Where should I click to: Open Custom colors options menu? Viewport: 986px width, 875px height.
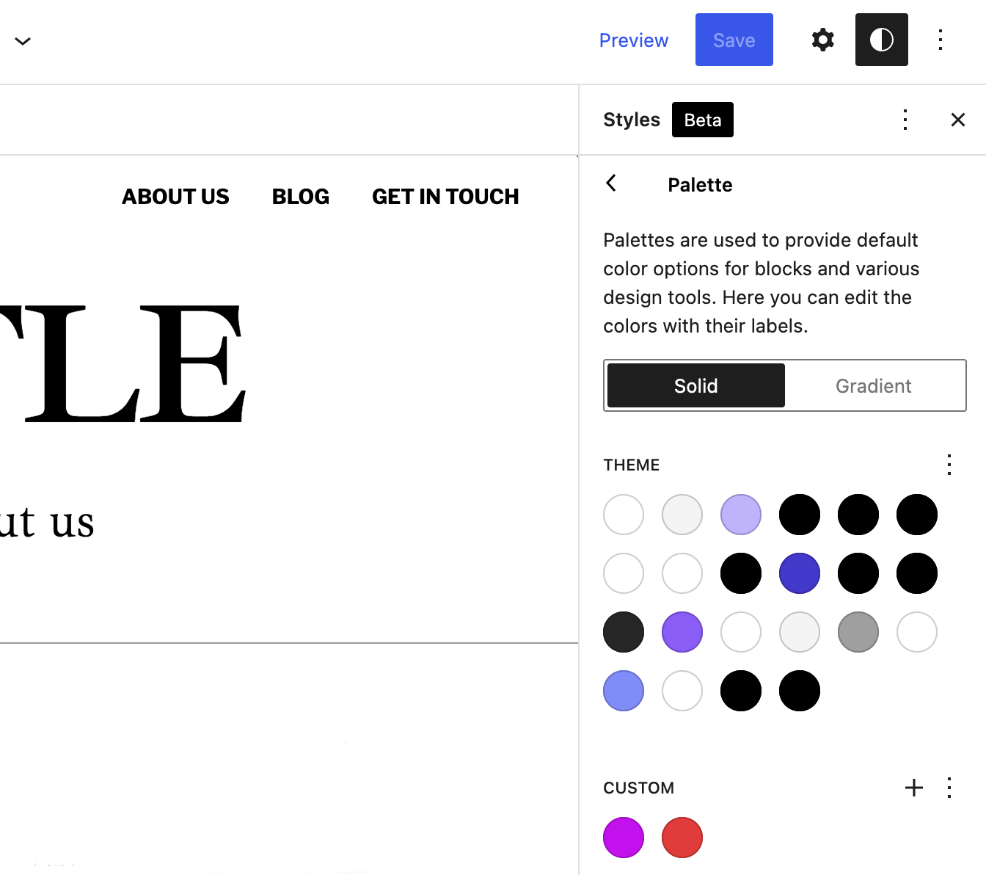tap(949, 788)
